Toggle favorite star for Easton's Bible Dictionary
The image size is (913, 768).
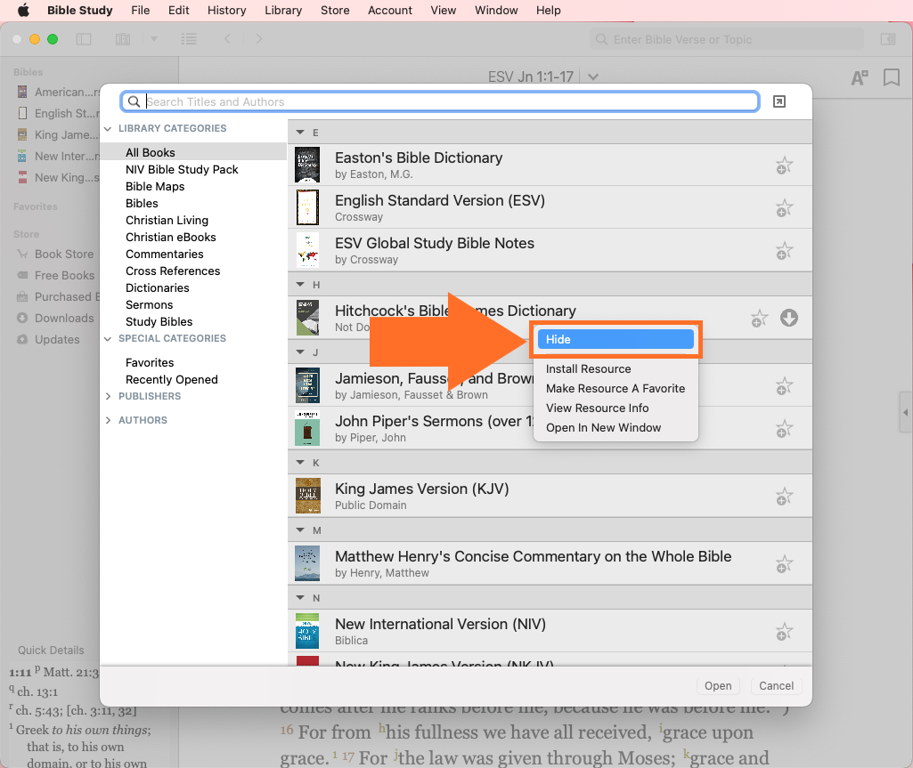783,166
